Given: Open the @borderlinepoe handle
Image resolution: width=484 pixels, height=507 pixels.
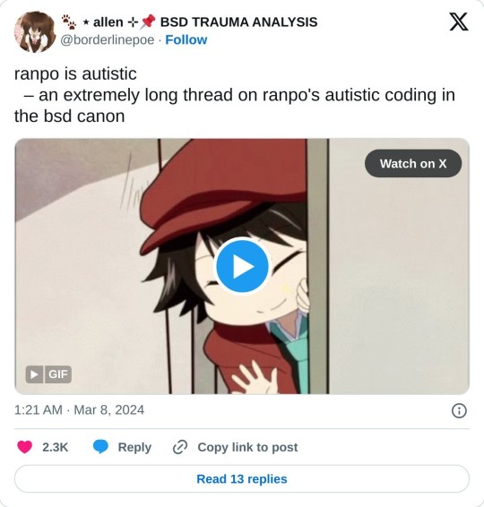Looking at the screenshot, I should coord(108,40).
